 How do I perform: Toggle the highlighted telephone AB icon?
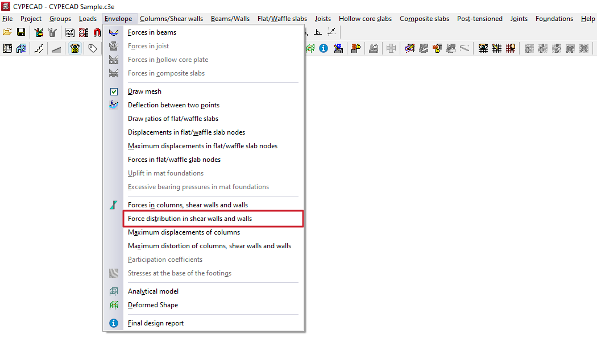(x=74, y=48)
